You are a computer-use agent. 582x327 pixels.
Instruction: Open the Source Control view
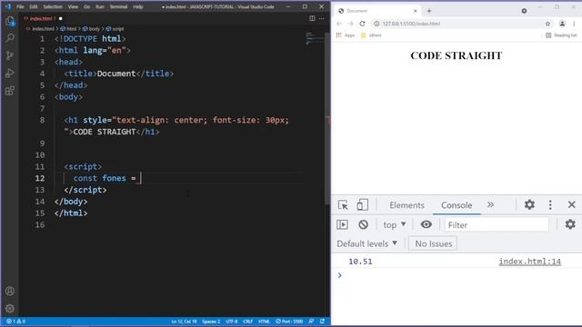point(10,55)
